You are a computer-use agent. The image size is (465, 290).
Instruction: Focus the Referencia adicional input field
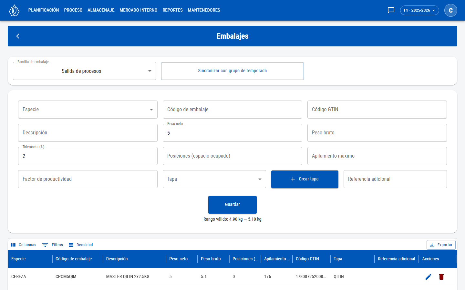395,179
